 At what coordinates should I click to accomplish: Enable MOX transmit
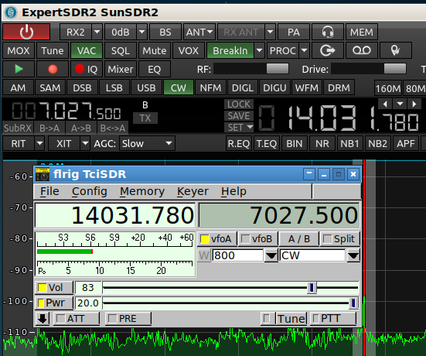pos(19,50)
